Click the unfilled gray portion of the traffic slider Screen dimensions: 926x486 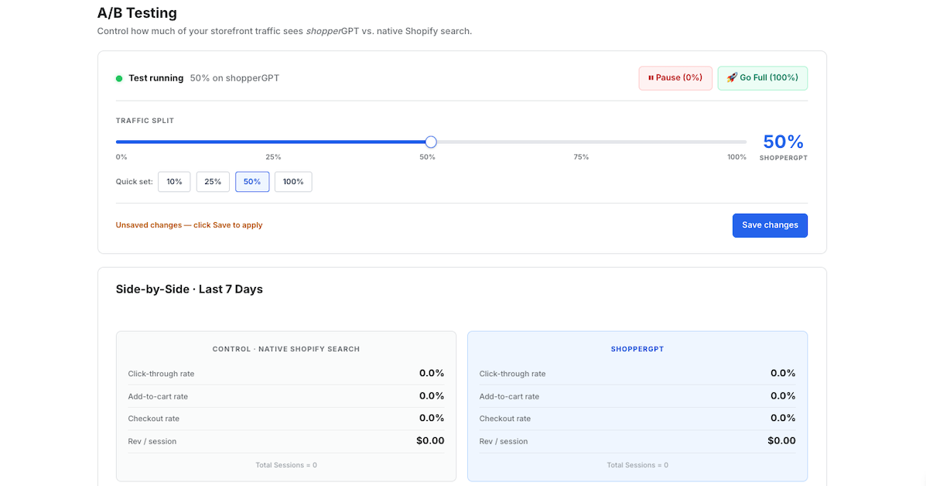tap(592, 142)
